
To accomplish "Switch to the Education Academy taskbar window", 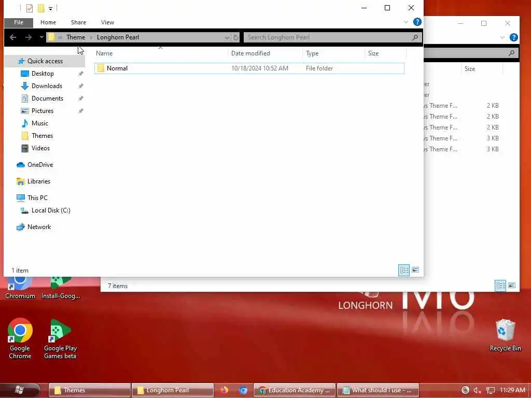I will (295, 391).
